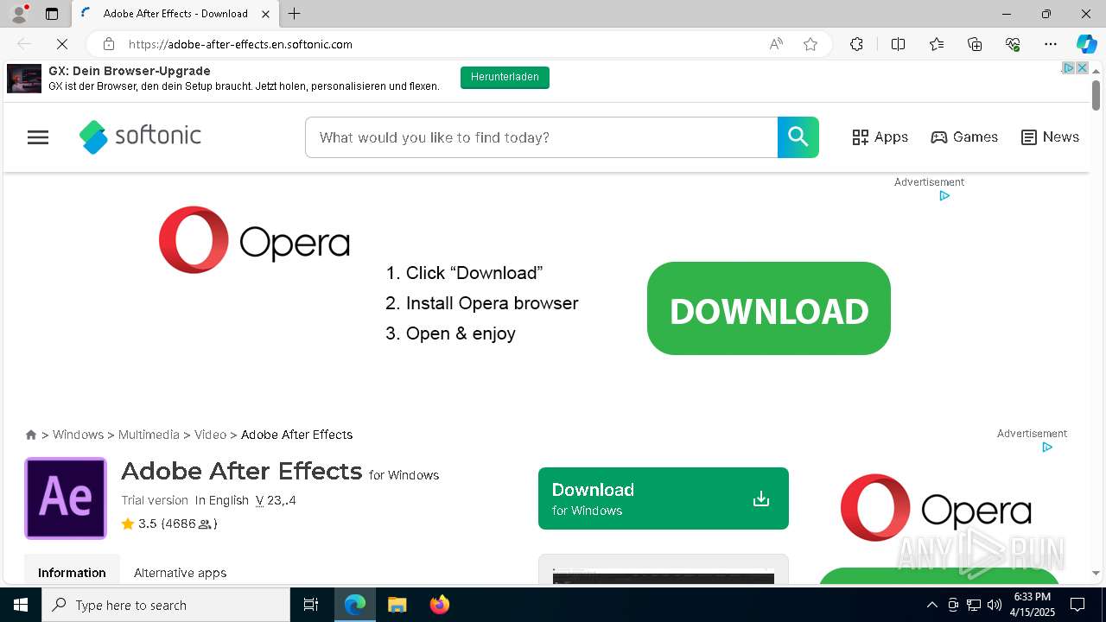This screenshot has width=1106, height=622.
Task: Click taskbar search box
Action: [x=166, y=605]
